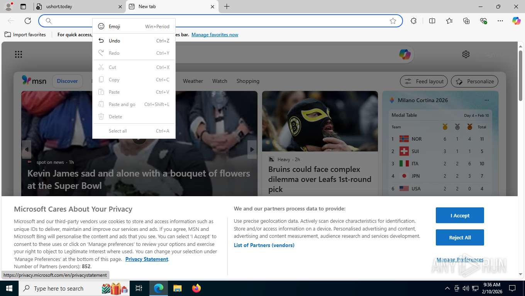Select Undo in the context menu

coord(134,40)
